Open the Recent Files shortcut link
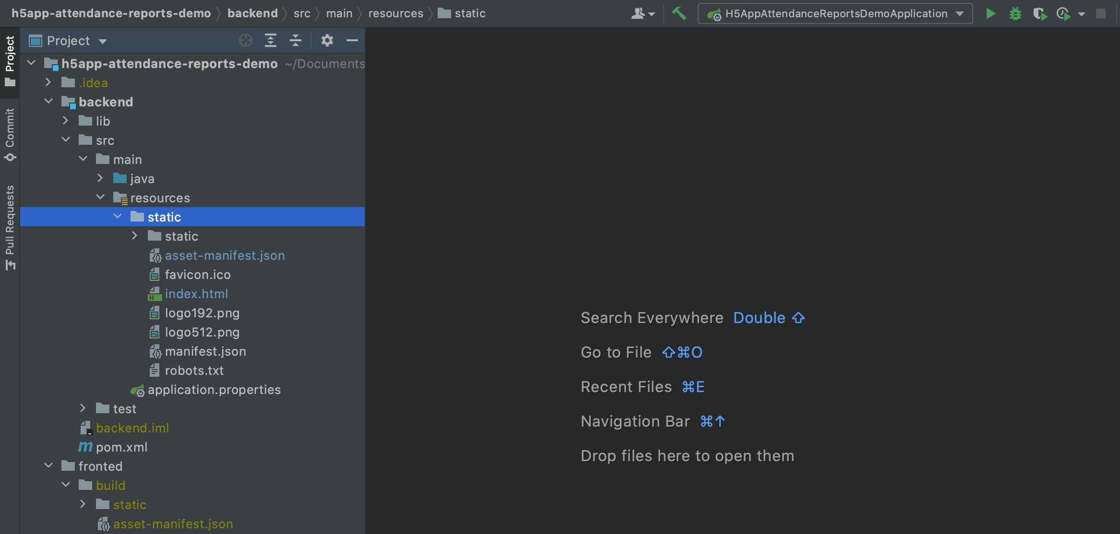The width and height of the screenshot is (1120, 534). [x=625, y=387]
